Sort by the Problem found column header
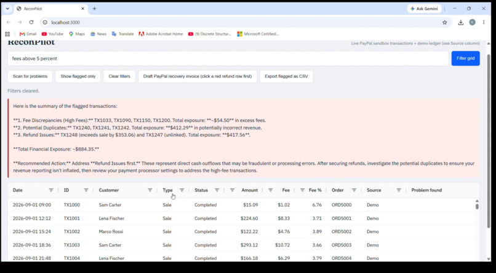 [x=426, y=190]
